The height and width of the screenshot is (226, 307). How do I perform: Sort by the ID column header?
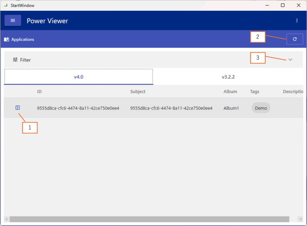pos(39,92)
